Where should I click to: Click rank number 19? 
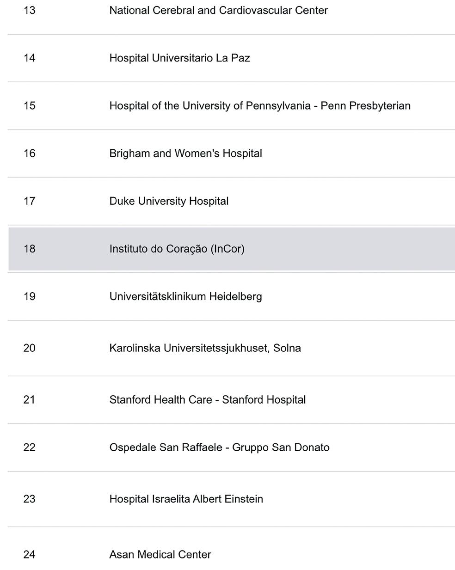point(29,296)
